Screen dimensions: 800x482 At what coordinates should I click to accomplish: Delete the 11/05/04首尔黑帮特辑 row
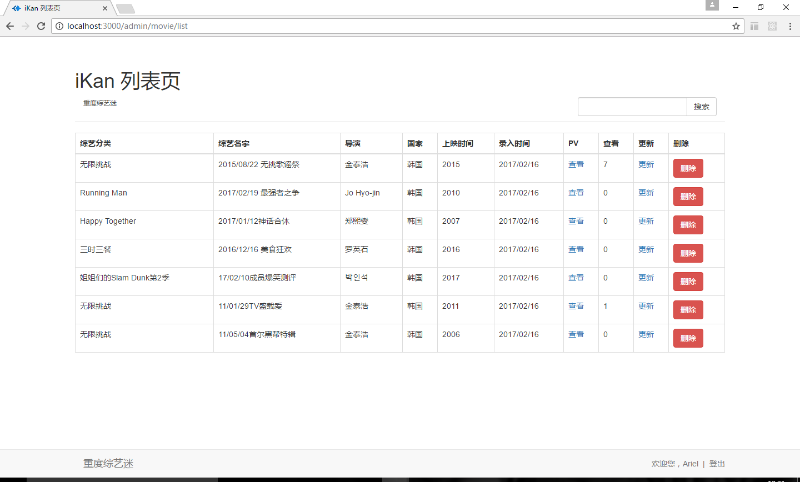pos(688,338)
